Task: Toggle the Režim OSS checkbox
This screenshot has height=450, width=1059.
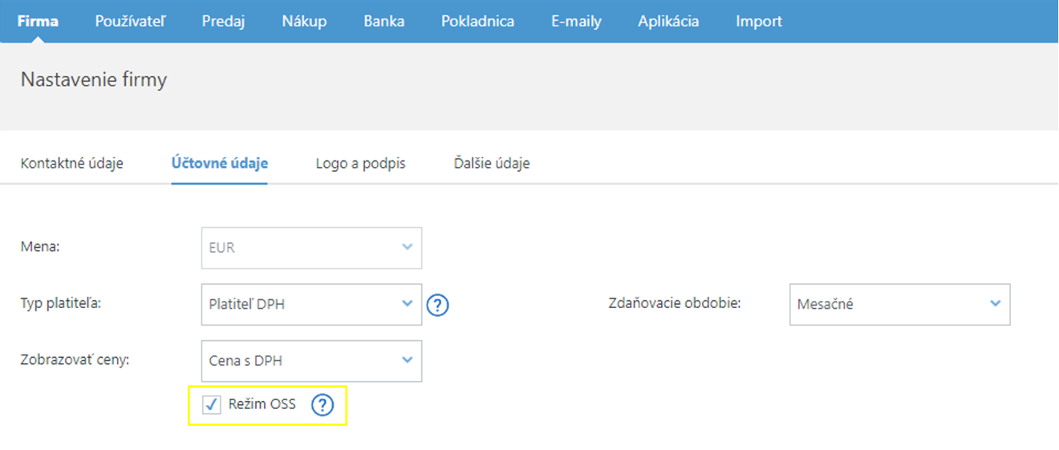Action: pyautogui.click(x=212, y=405)
